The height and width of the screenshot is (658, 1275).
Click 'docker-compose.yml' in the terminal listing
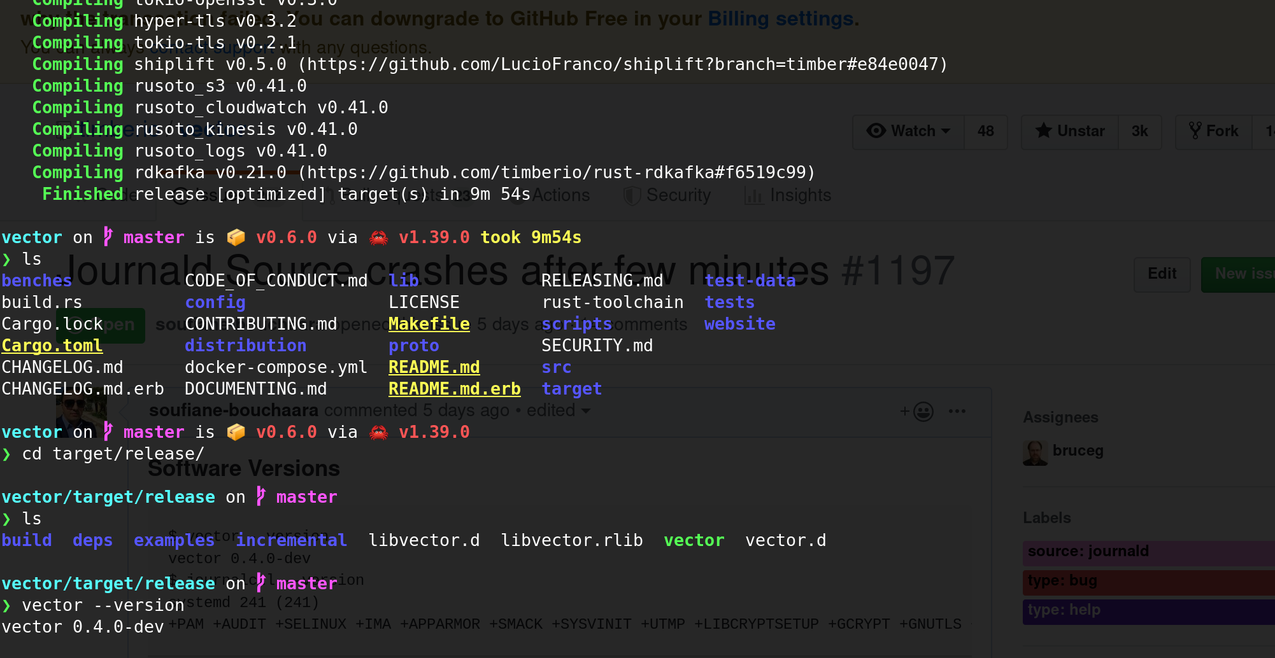point(276,368)
